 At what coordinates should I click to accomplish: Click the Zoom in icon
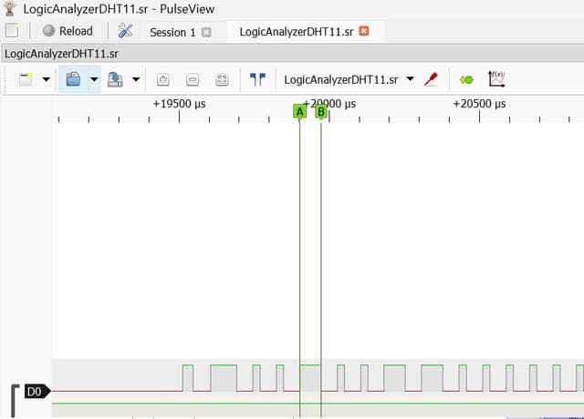(x=163, y=79)
